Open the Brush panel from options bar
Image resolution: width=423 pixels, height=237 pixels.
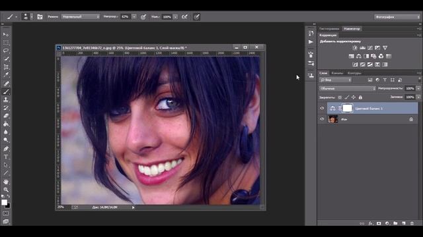(x=40, y=16)
